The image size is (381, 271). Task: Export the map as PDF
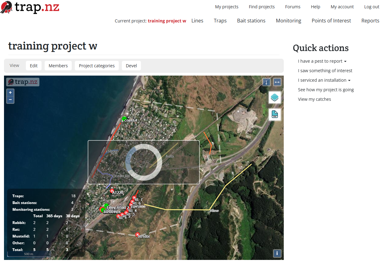point(275,115)
